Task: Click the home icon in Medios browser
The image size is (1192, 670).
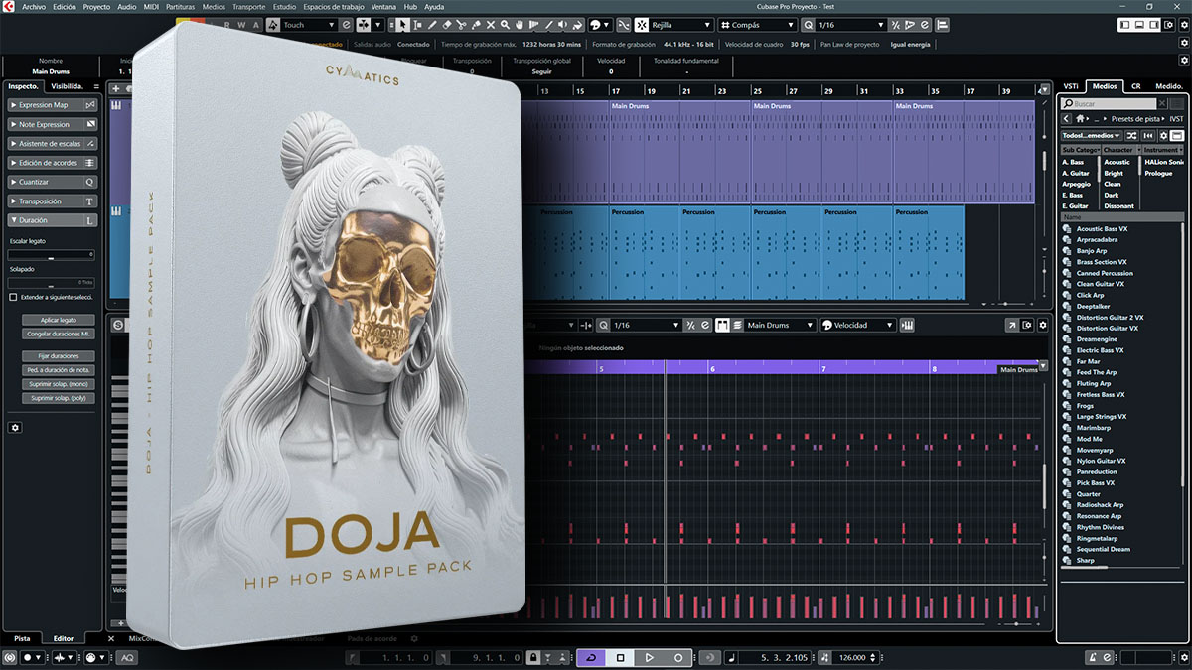Action: (1081, 119)
